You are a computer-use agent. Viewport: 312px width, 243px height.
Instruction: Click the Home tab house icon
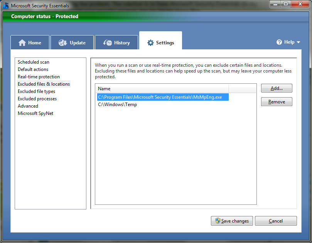22,42
